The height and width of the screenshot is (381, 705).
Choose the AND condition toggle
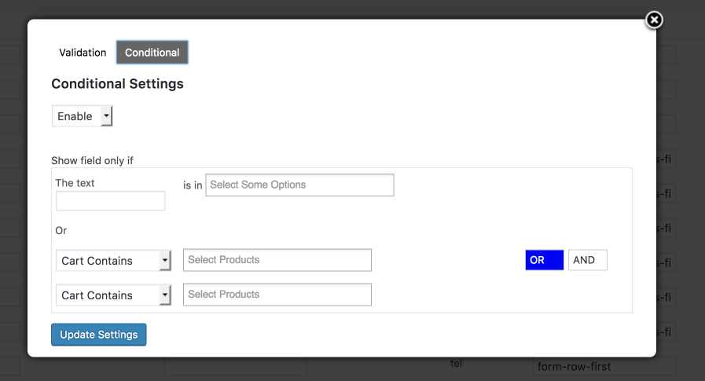click(588, 260)
